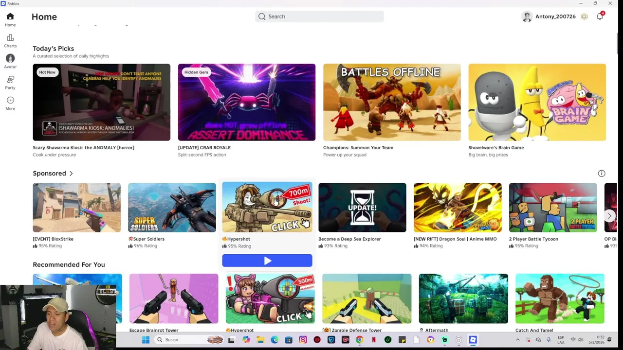623x350 pixels.
Task: Click the Sponsored section heading
Action: pyautogui.click(x=49, y=174)
